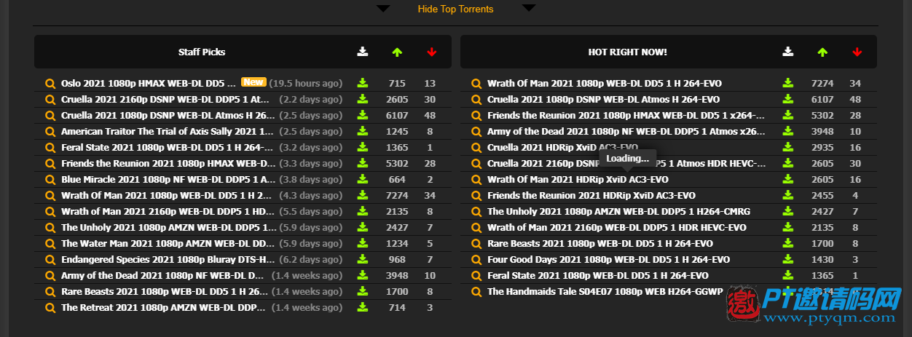Viewport: 912px width, 337px height.
Task: Click seeders count 968 for Endangered Species
Action: [x=397, y=259]
